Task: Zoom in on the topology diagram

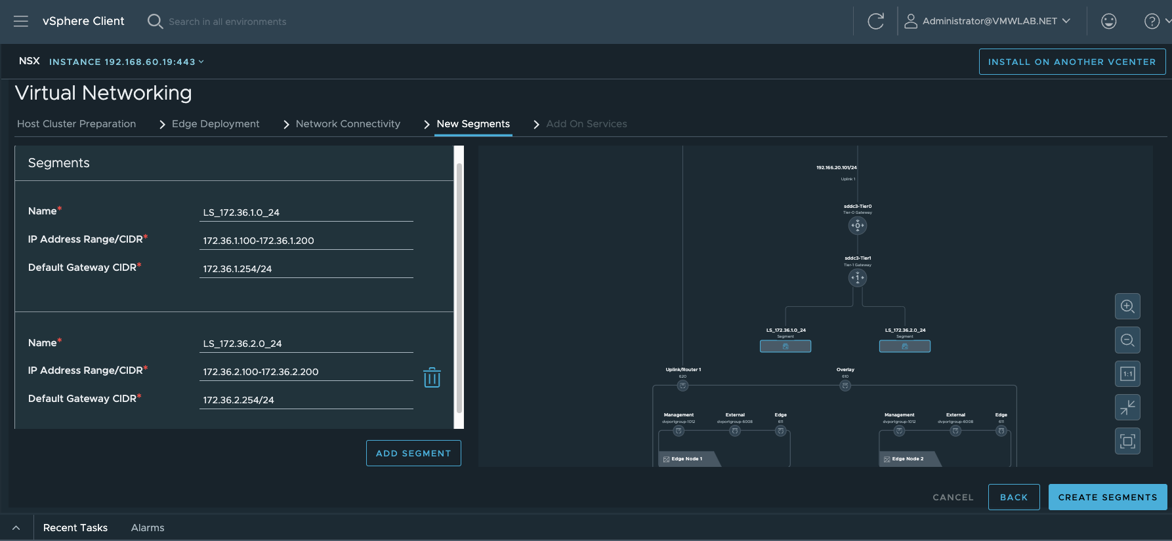Action: tap(1127, 306)
